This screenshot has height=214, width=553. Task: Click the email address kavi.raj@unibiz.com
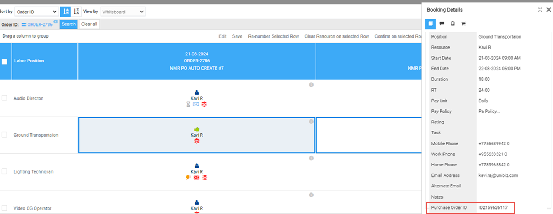point(498,175)
